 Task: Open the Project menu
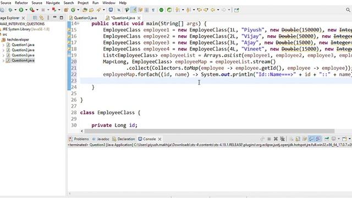(x=83, y=3)
